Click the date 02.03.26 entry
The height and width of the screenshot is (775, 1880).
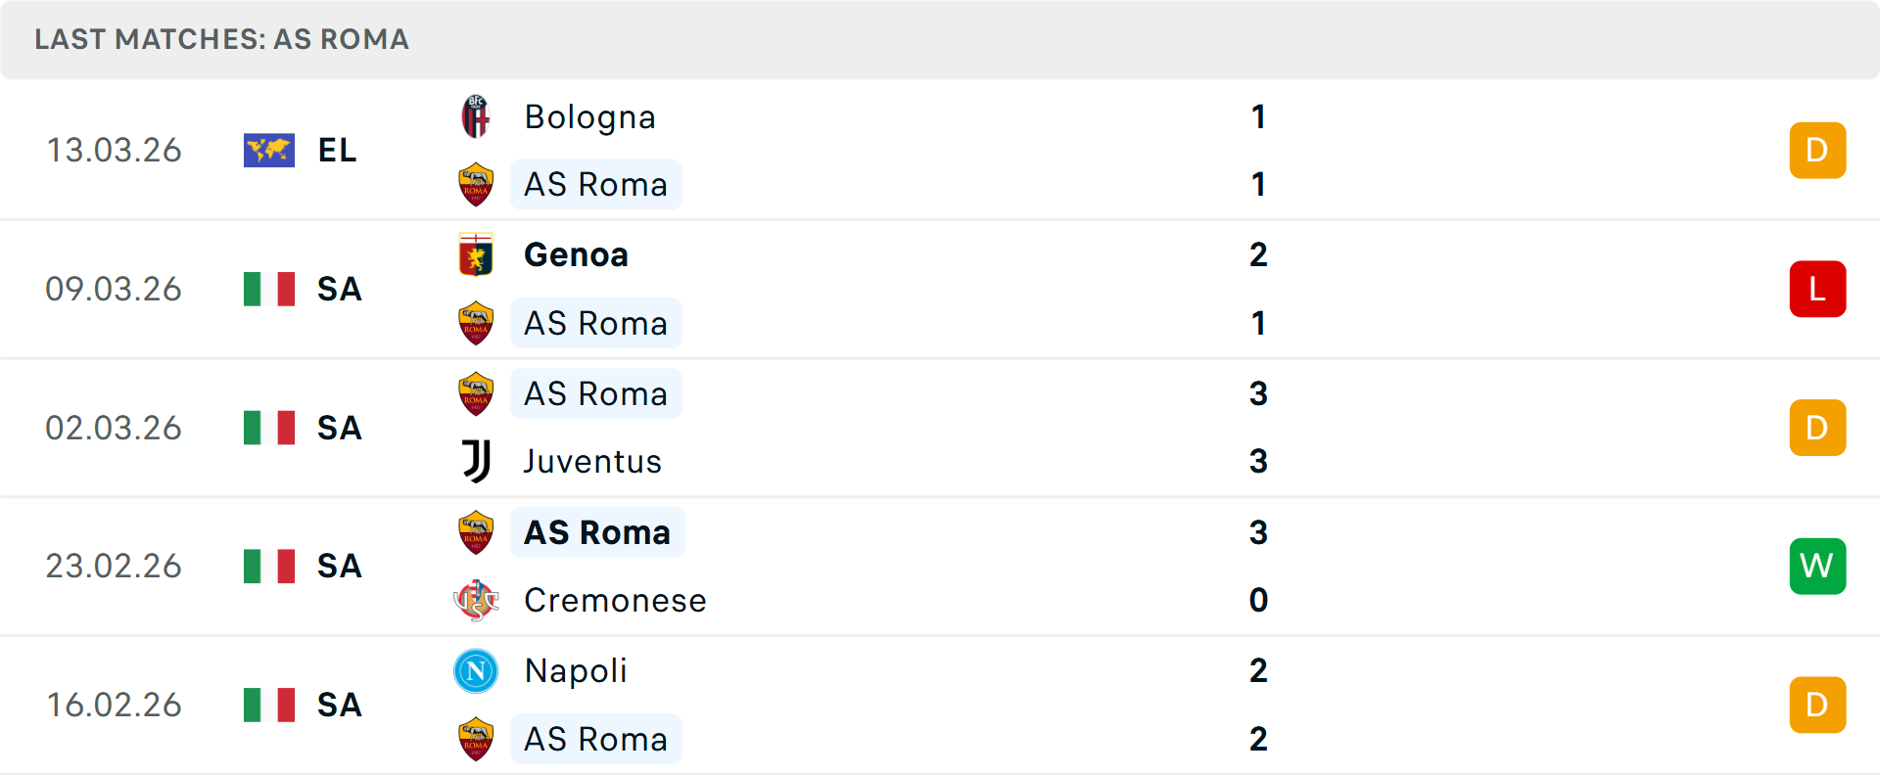tap(114, 428)
